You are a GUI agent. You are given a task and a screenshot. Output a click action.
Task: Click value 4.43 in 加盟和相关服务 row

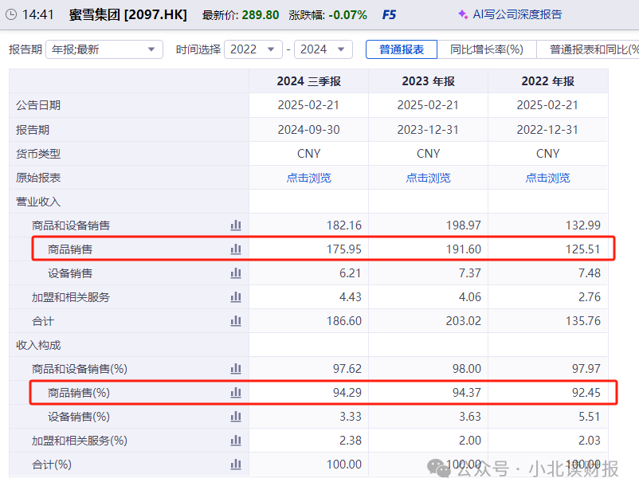[350, 297]
